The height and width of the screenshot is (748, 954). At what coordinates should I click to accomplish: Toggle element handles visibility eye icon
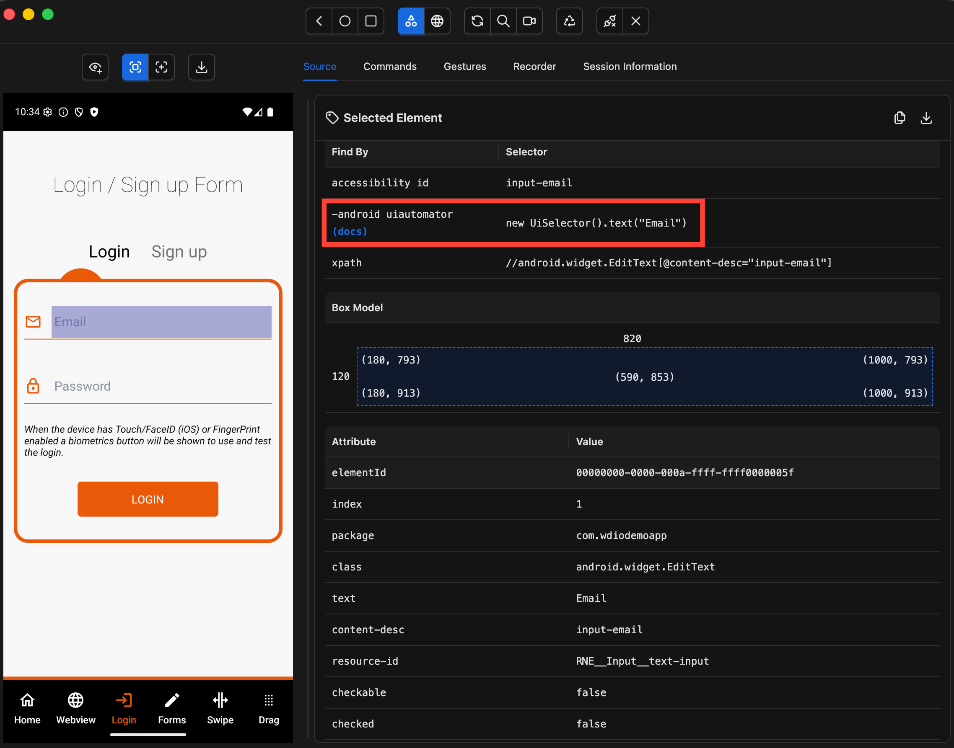pos(95,67)
